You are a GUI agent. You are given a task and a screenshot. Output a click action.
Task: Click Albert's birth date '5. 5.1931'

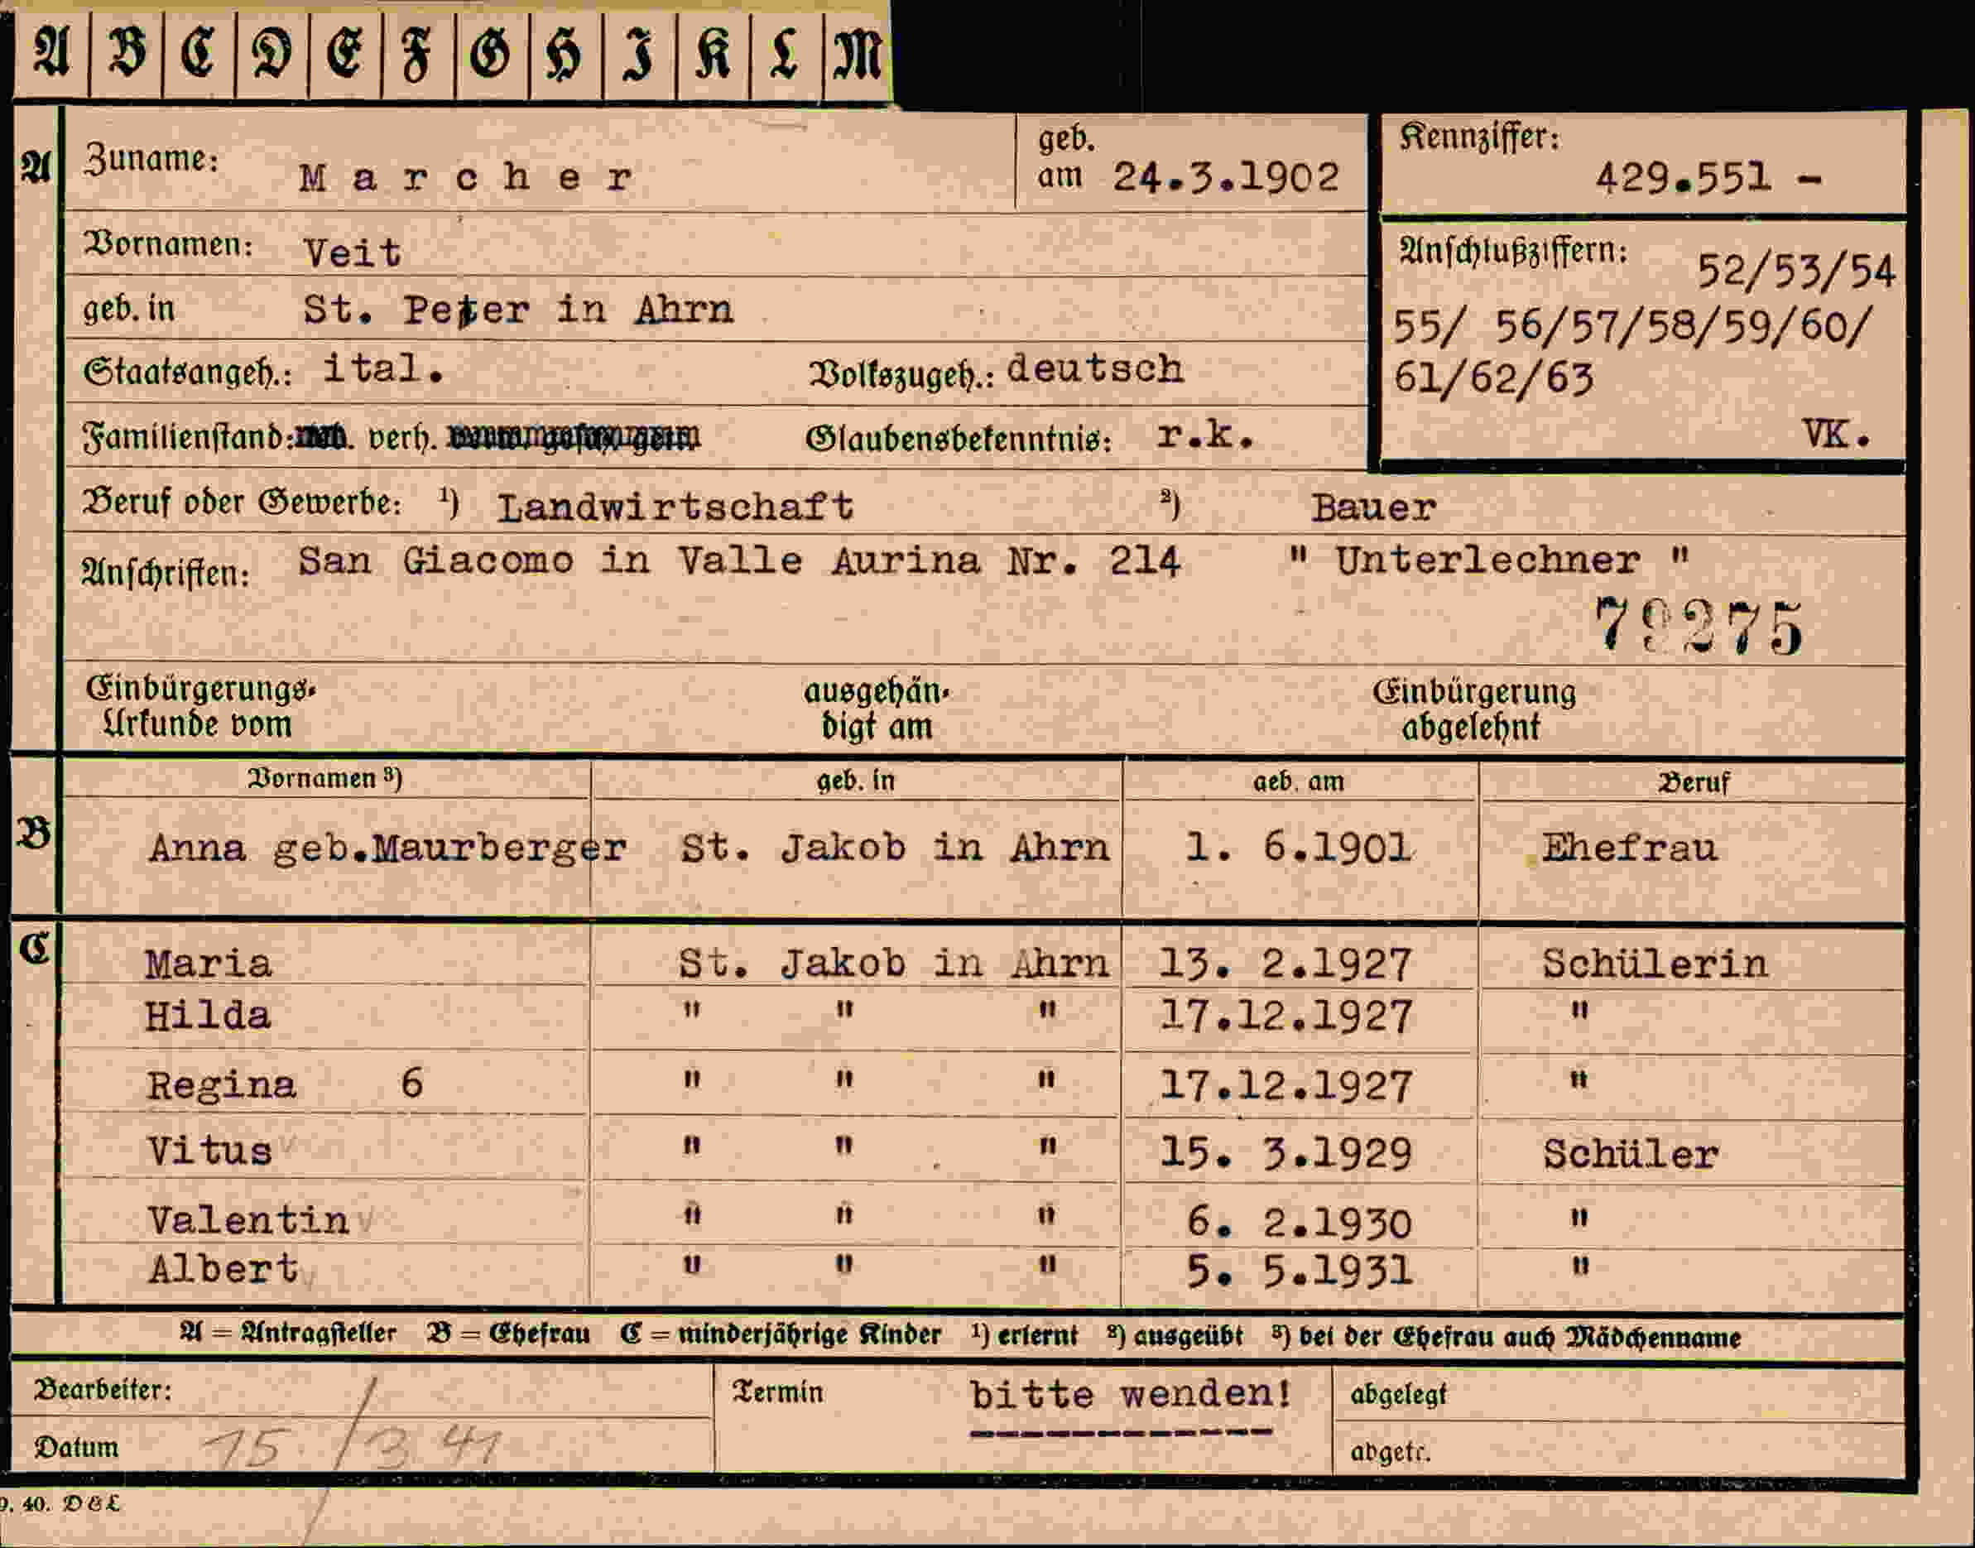coord(1299,1272)
